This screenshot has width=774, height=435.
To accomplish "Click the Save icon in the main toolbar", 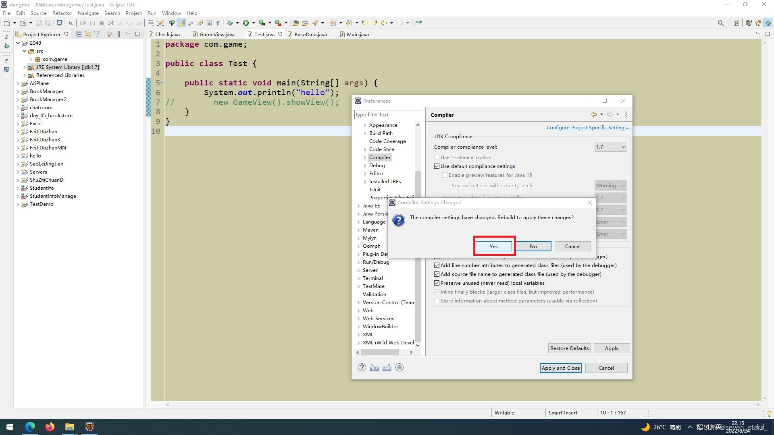I will [x=39, y=23].
